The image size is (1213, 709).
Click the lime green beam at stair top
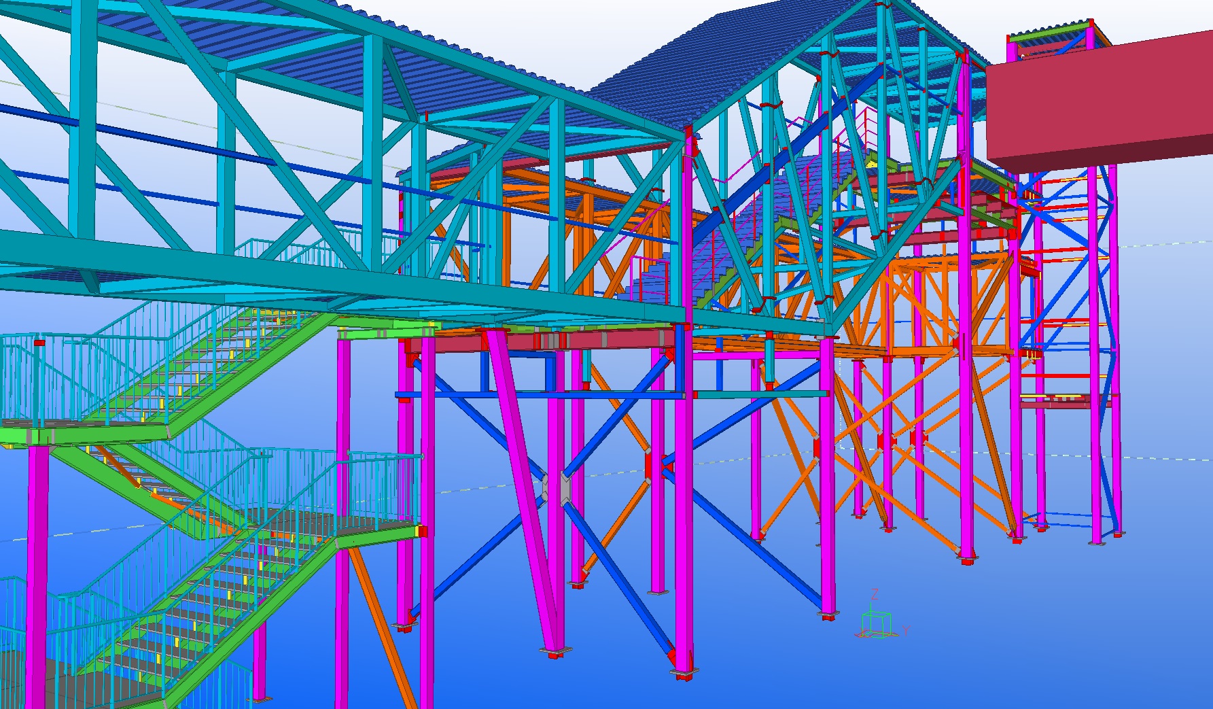click(384, 332)
